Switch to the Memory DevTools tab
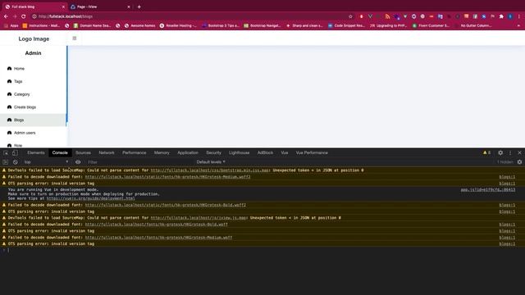The height and width of the screenshot is (295, 525). coord(162,152)
